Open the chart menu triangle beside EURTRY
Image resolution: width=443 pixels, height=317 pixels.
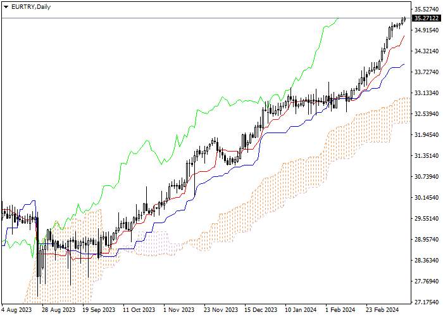point(6,7)
